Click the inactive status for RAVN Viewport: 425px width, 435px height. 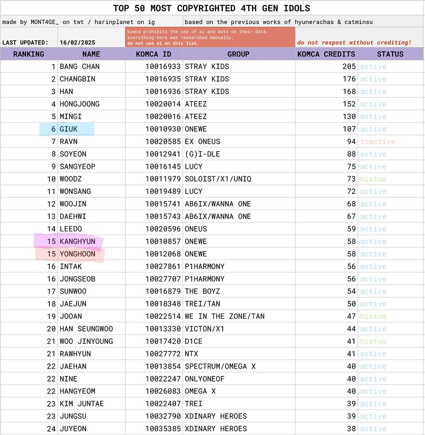pyautogui.click(x=377, y=142)
